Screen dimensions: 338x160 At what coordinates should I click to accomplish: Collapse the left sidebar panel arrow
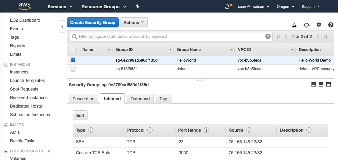pos(62,27)
